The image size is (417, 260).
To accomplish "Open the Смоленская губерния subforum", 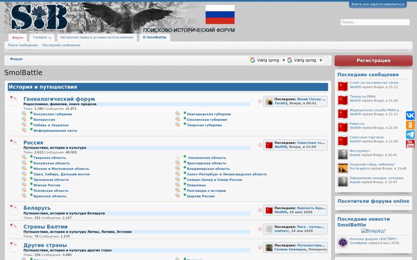I will pos(207,120).
